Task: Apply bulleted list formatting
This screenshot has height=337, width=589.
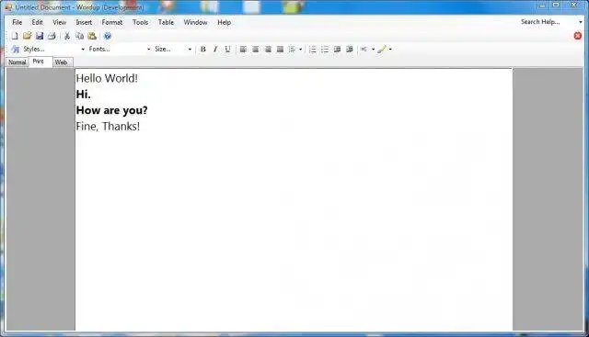Action: [x=325, y=49]
